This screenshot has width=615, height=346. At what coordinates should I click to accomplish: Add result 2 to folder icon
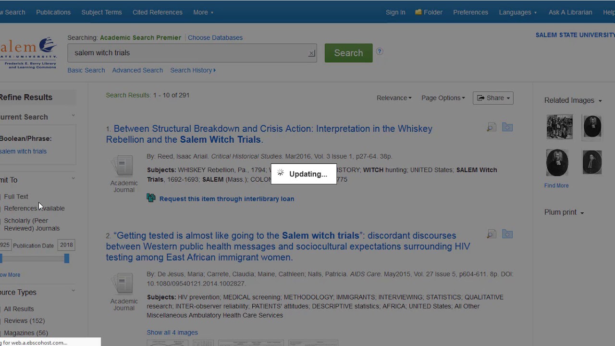pyautogui.click(x=507, y=234)
